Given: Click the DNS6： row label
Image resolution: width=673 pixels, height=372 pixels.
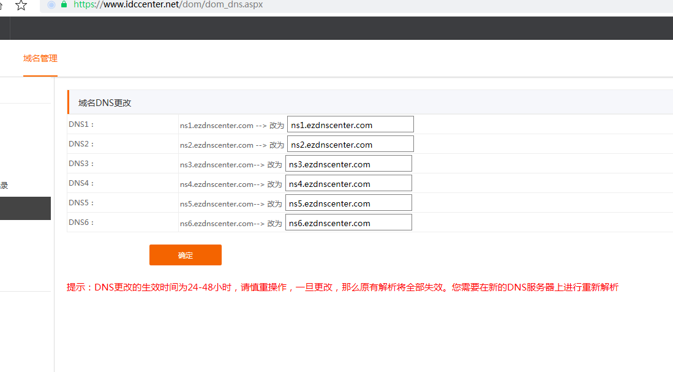Looking at the screenshot, I should (x=81, y=222).
